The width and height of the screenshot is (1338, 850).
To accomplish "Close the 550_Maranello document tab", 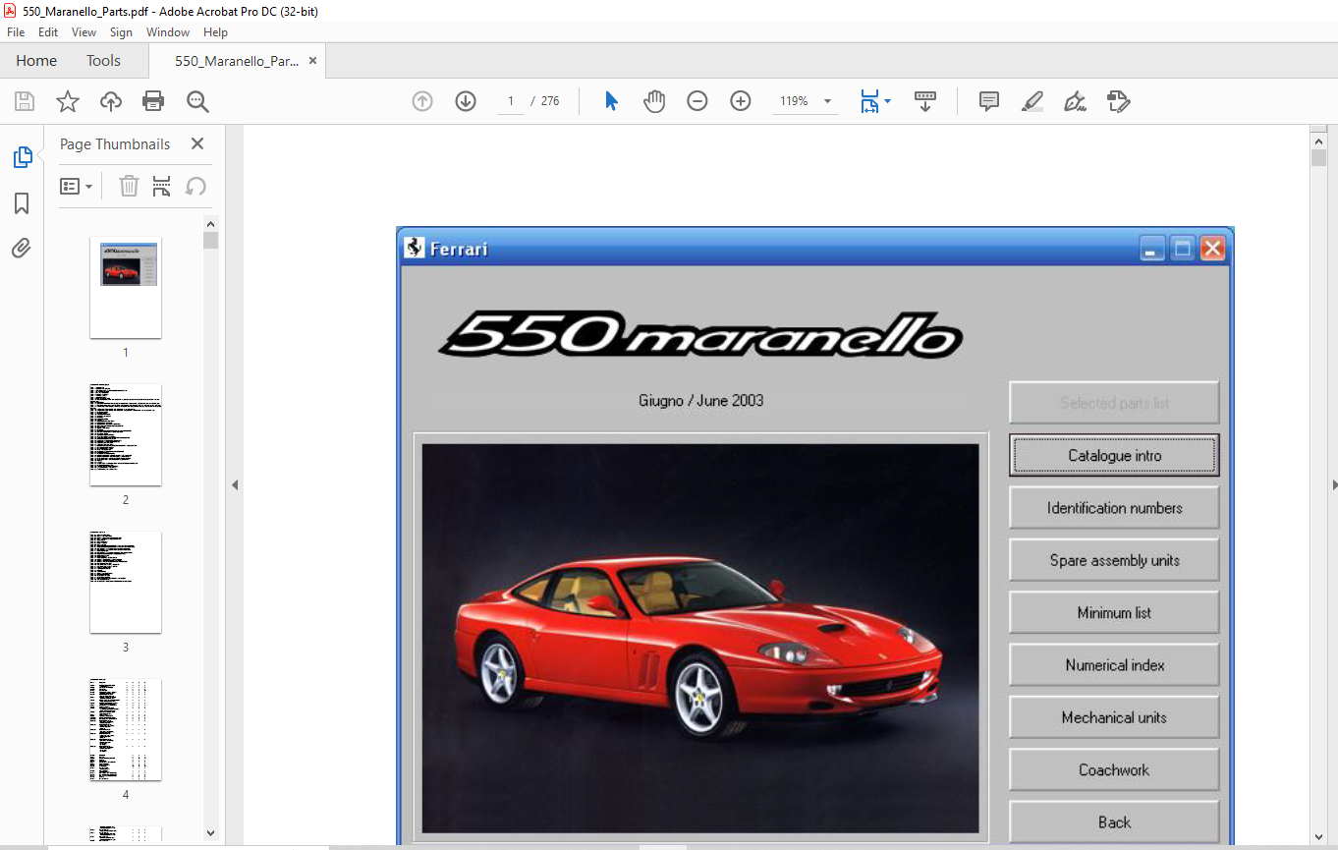I will pos(312,61).
